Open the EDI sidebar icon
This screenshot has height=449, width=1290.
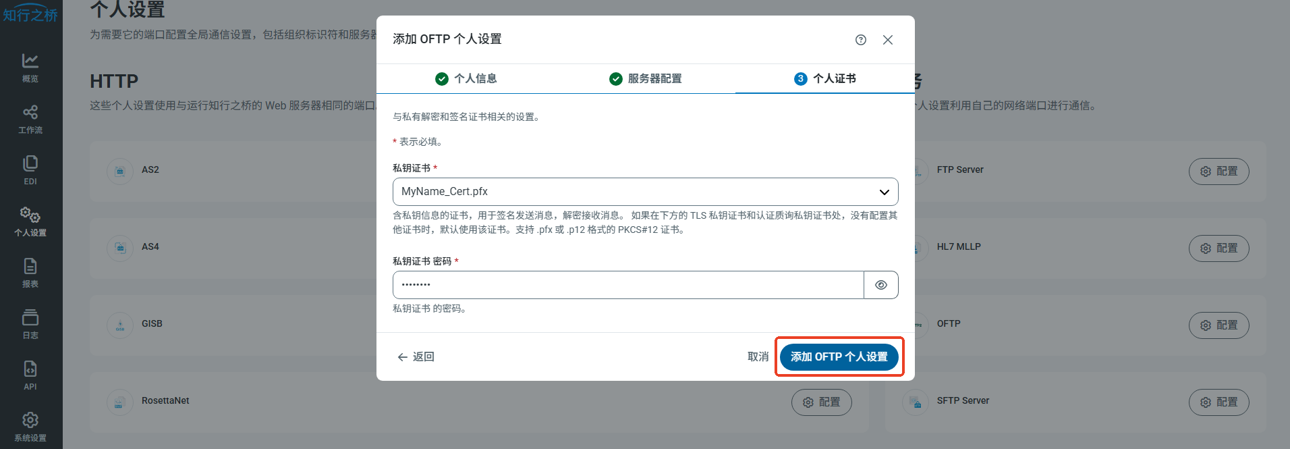(30, 170)
